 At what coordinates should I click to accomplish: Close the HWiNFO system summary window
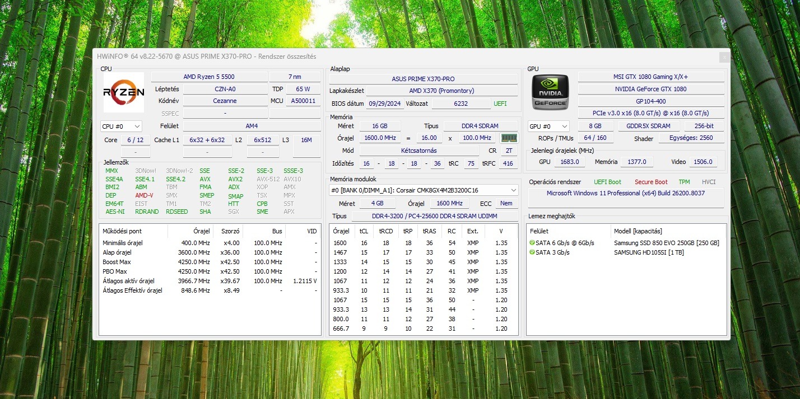pos(724,57)
